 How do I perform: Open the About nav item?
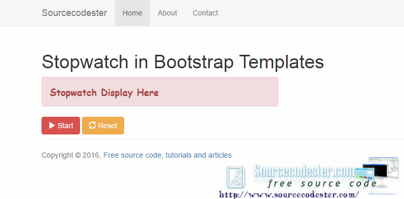point(167,13)
